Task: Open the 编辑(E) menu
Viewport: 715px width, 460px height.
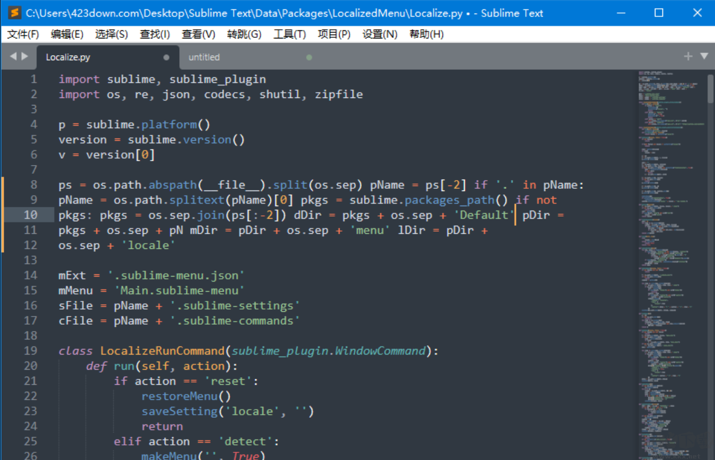Action: 67,34
